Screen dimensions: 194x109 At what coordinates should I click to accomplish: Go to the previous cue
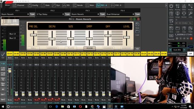pyautogui.click(x=176, y=23)
